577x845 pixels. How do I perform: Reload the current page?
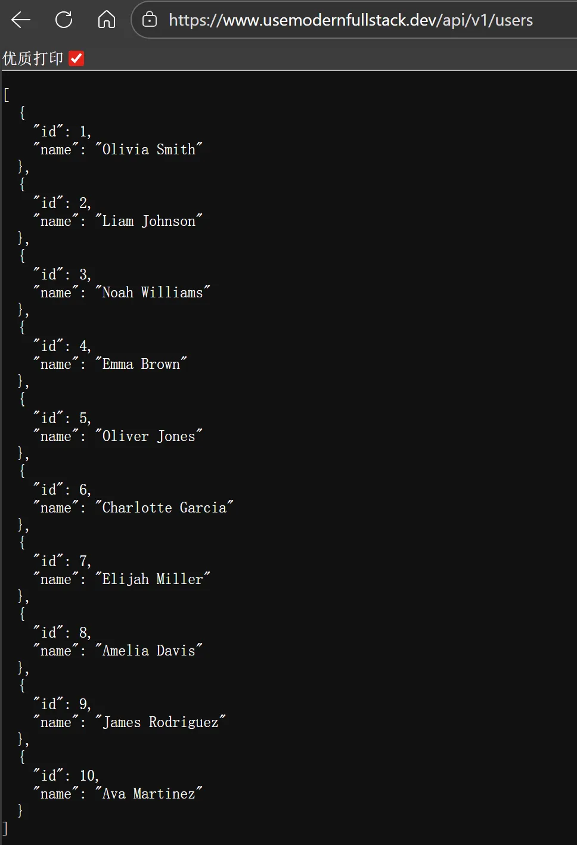click(x=64, y=20)
